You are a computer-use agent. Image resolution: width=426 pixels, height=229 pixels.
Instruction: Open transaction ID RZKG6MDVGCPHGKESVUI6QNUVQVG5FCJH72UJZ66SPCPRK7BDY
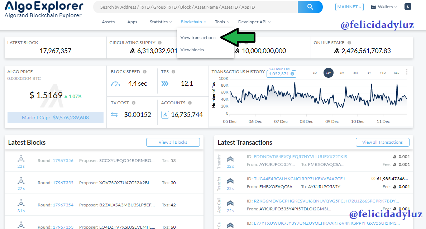coord(326,201)
